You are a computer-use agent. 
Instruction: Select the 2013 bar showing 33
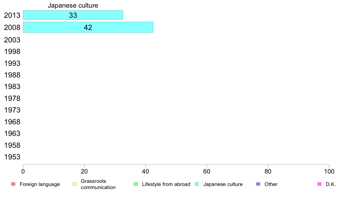click(73, 15)
